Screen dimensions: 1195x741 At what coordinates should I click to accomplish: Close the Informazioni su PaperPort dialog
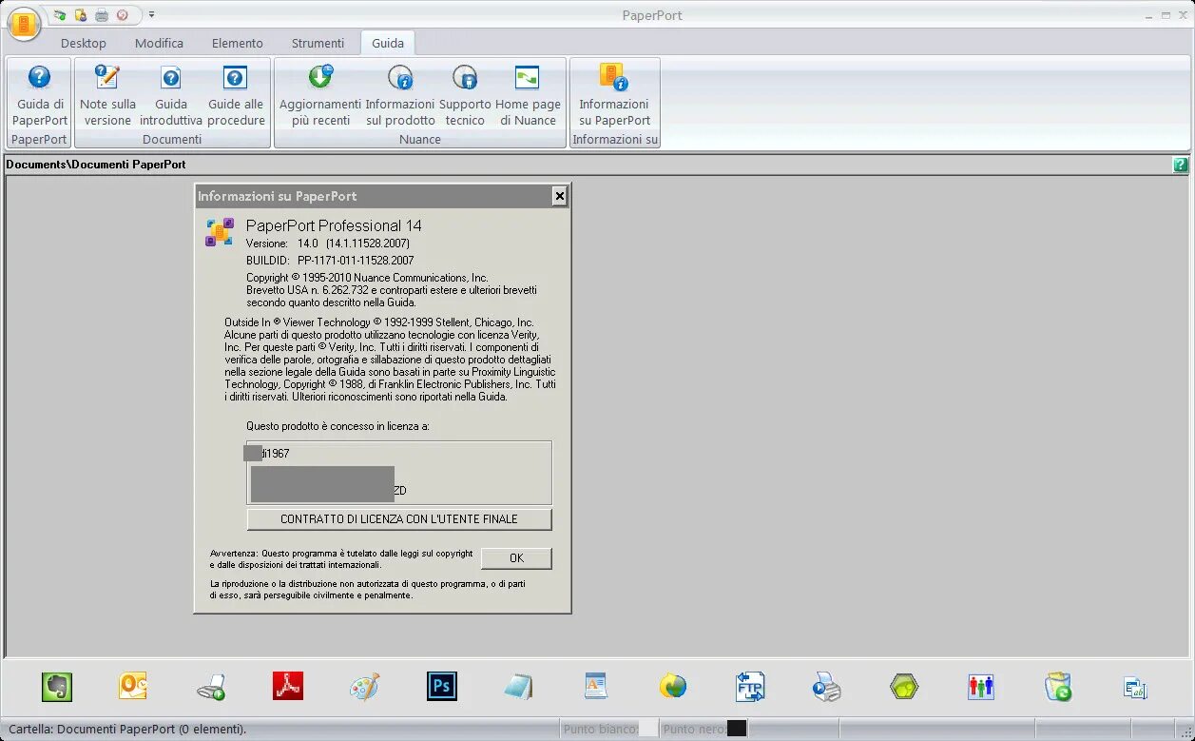560,196
